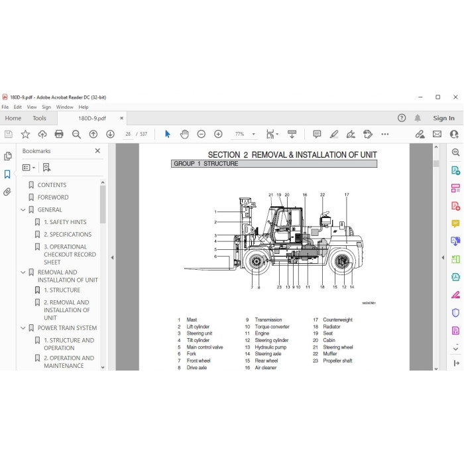Collapse REMOVAL AND INSTALLATION OF UNIT group
Screen dimensions: 464x464
[x=23, y=272]
